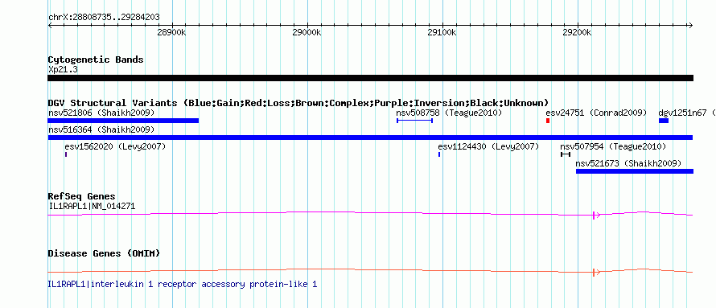Click the nsv521673 (Shaikh2009) label
The height and width of the screenshot is (308, 716).
629,163
